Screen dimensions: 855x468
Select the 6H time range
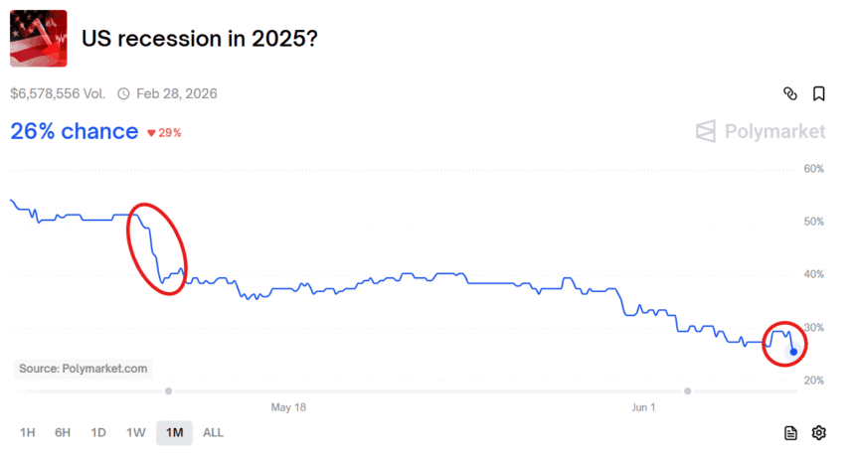pos(63,432)
